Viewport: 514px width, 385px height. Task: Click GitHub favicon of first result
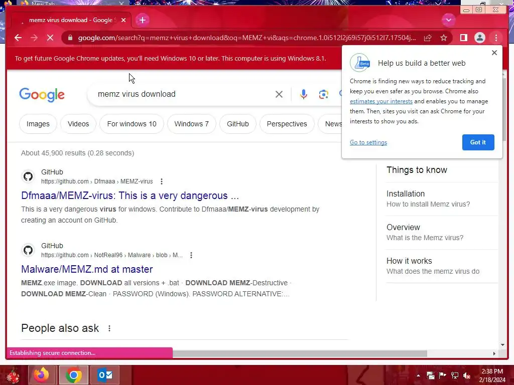click(28, 176)
